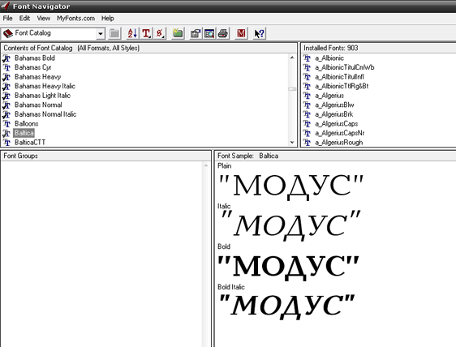This screenshot has height=347, width=456.
Task: Select a_Algerius in Installed Fonts list
Action: (329, 96)
